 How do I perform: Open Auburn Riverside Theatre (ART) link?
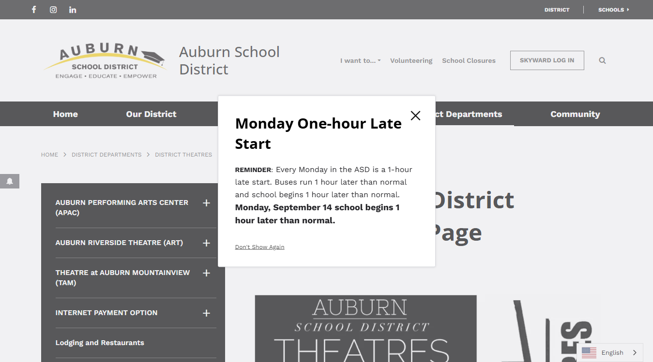coord(119,243)
